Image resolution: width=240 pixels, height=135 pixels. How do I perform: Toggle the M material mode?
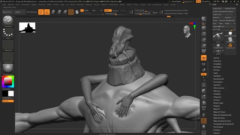point(101,10)
